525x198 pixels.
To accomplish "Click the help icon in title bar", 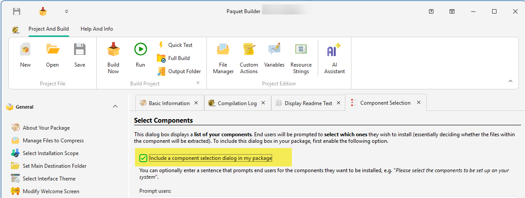I will click(x=431, y=11).
